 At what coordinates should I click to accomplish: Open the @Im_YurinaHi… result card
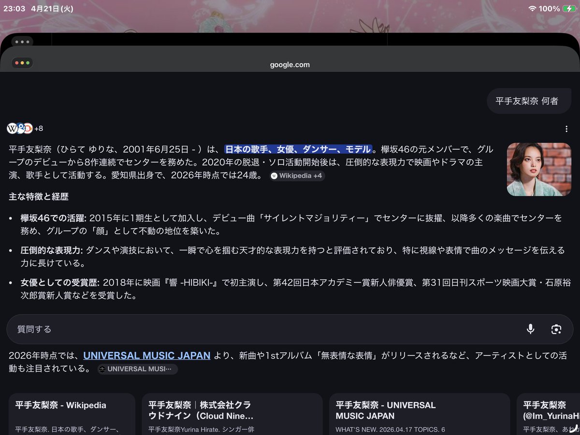pyautogui.click(x=549, y=414)
